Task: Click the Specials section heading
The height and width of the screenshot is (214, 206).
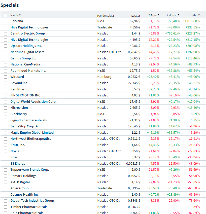Action: (10, 5)
